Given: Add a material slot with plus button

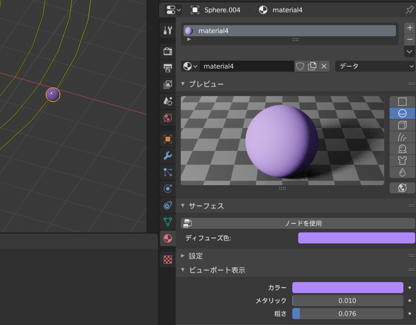Looking at the screenshot, I should [x=410, y=28].
